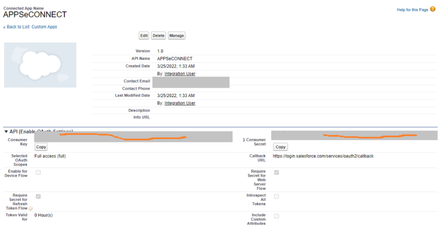Image resolution: width=439 pixels, height=233 pixels.
Task: Select the Callback URL value text
Action: pos(323,156)
